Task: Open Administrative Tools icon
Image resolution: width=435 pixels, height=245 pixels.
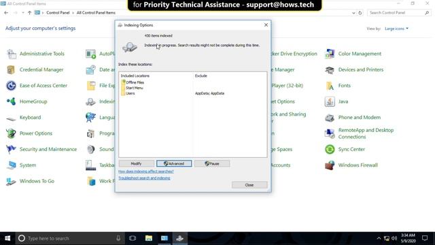Action: (x=12, y=54)
